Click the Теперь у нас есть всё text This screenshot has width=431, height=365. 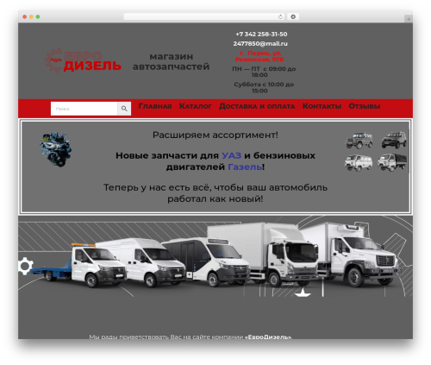(215, 193)
